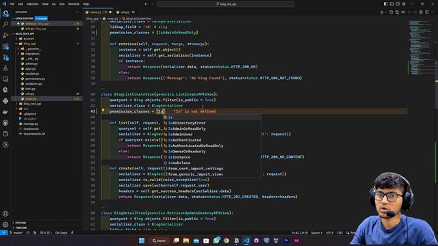This screenshot has width=438, height=246.
Task: Open the Terminal menu
Action: pos(74,4)
